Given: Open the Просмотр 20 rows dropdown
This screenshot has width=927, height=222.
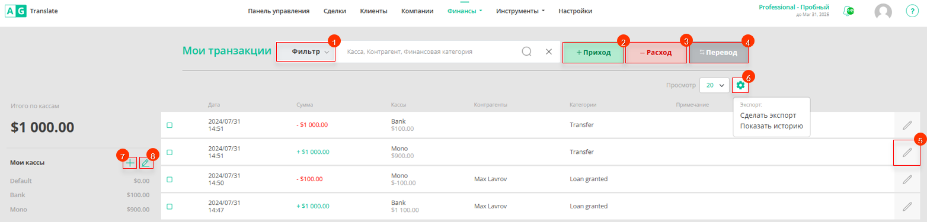Looking at the screenshot, I should pos(714,85).
